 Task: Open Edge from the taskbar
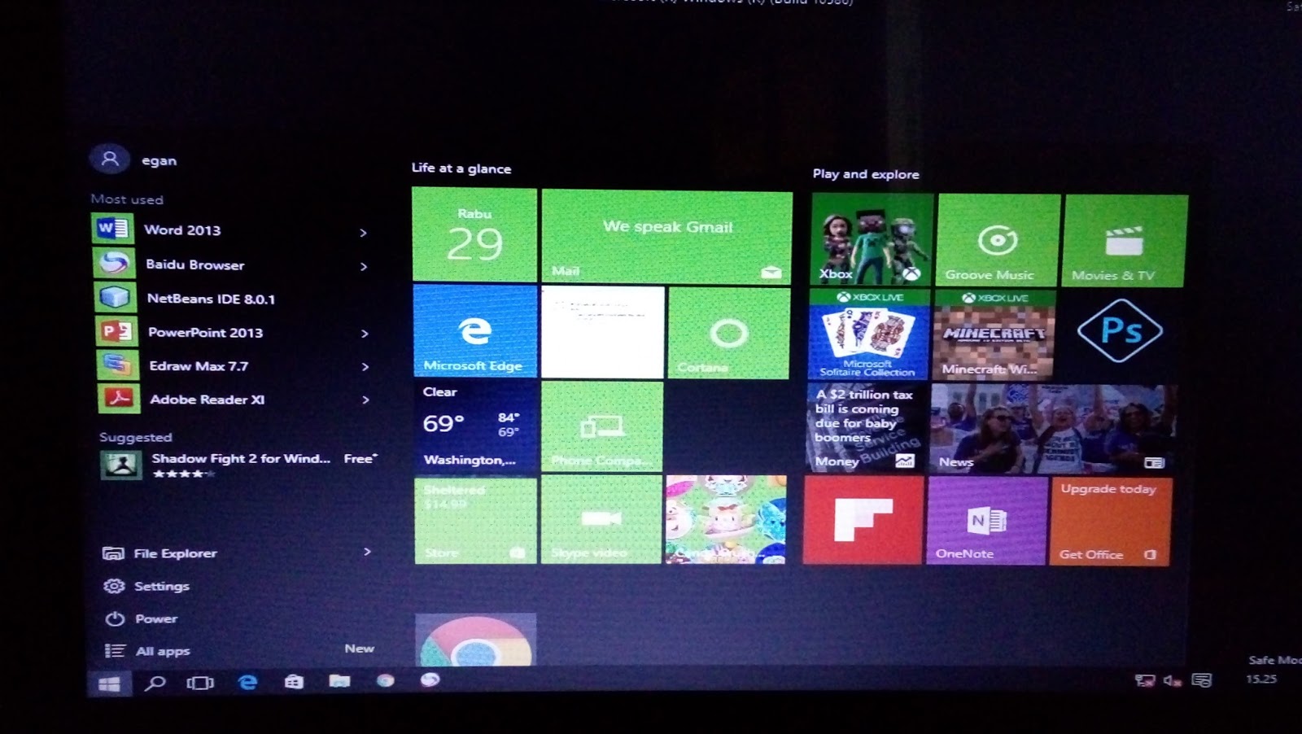point(247,683)
